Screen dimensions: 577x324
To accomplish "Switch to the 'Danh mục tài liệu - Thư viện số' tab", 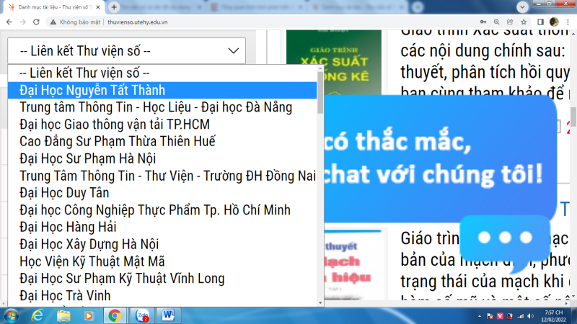I will [55, 7].
